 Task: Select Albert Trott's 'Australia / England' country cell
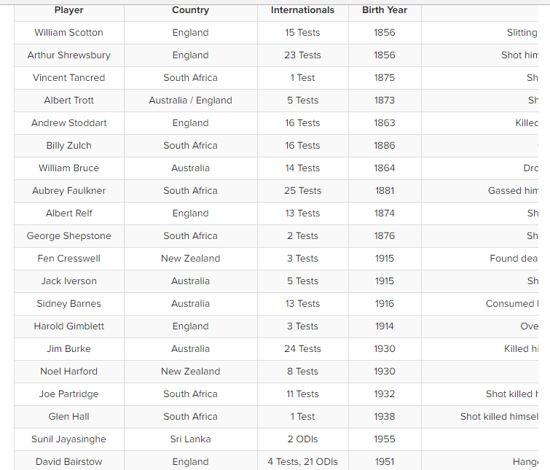point(190,101)
